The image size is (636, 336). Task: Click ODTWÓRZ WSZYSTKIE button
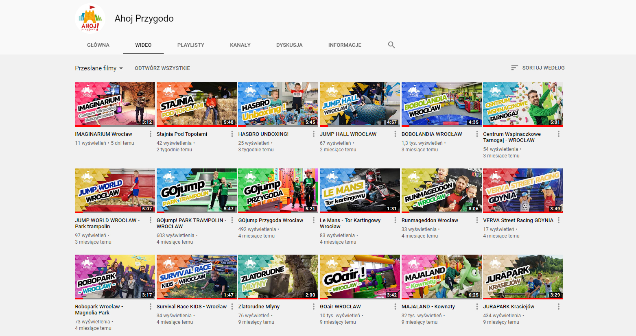(x=162, y=68)
